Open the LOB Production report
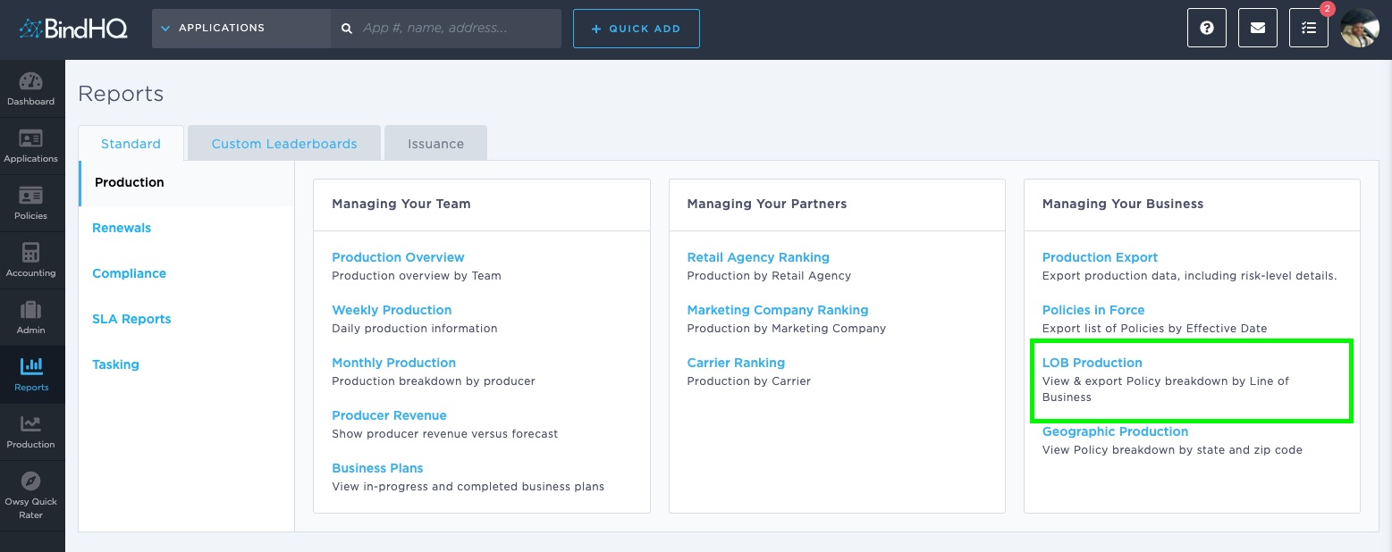Image resolution: width=1392 pixels, height=552 pixels. [1093, 363]
